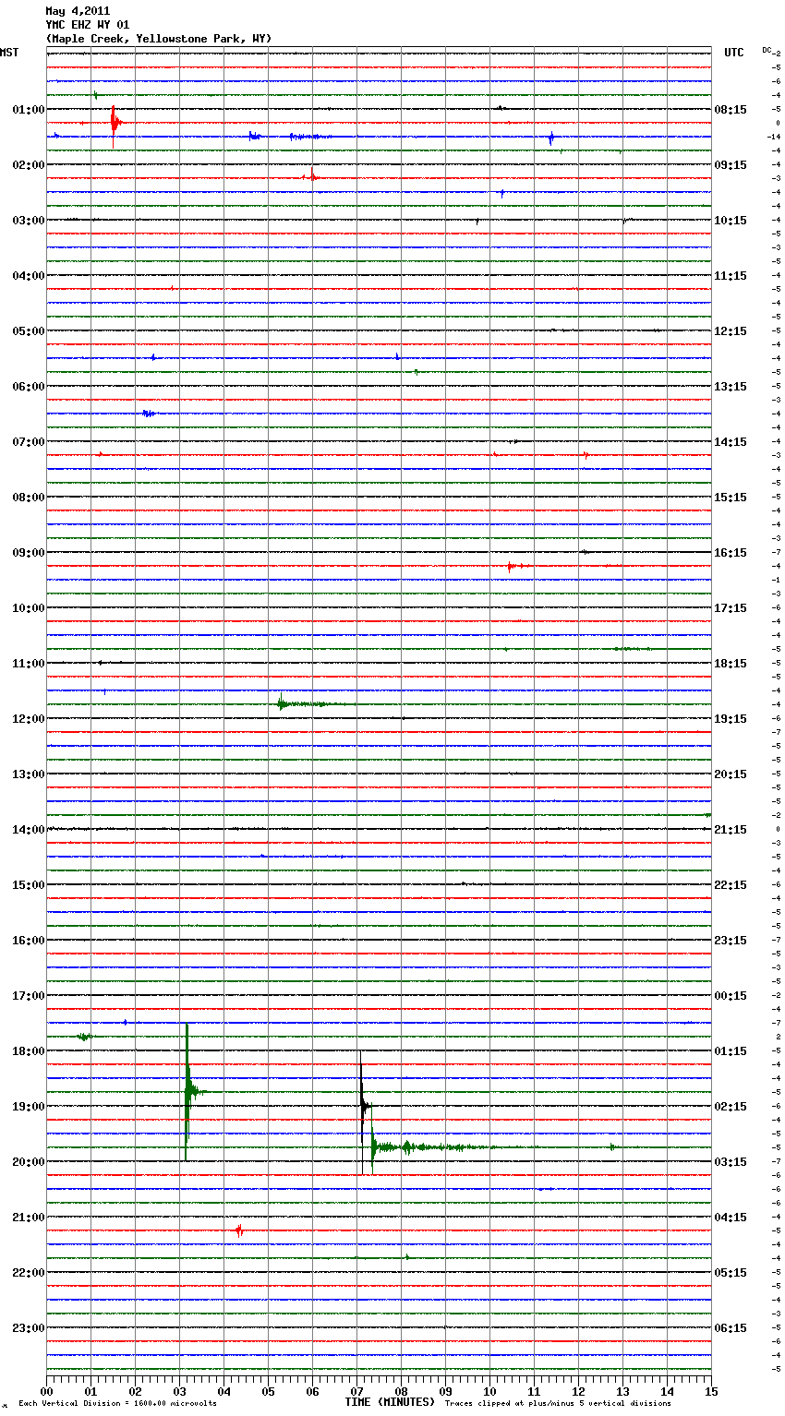
Task: Select the "01:00" MST time label
Action: click(29, 110)
